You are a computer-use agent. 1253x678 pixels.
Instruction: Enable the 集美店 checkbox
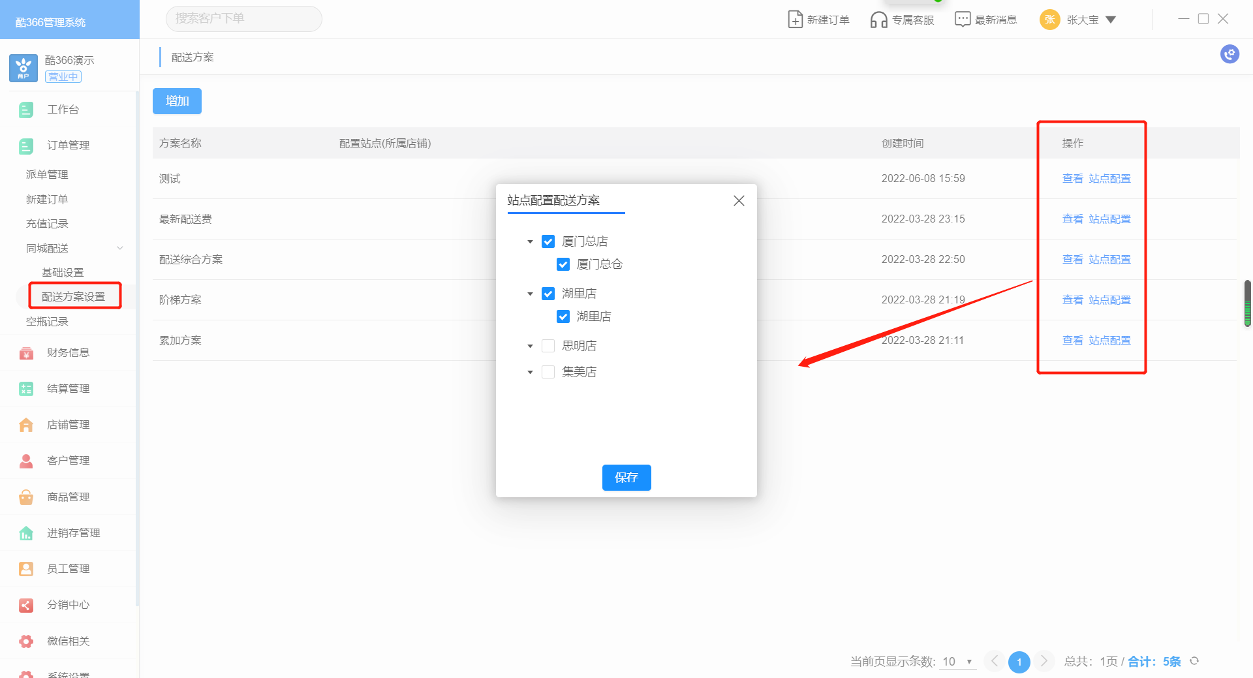[x=548, y=372]
